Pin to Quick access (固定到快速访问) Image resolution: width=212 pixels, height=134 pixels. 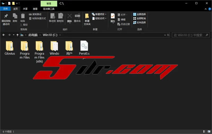coord(6,20)
